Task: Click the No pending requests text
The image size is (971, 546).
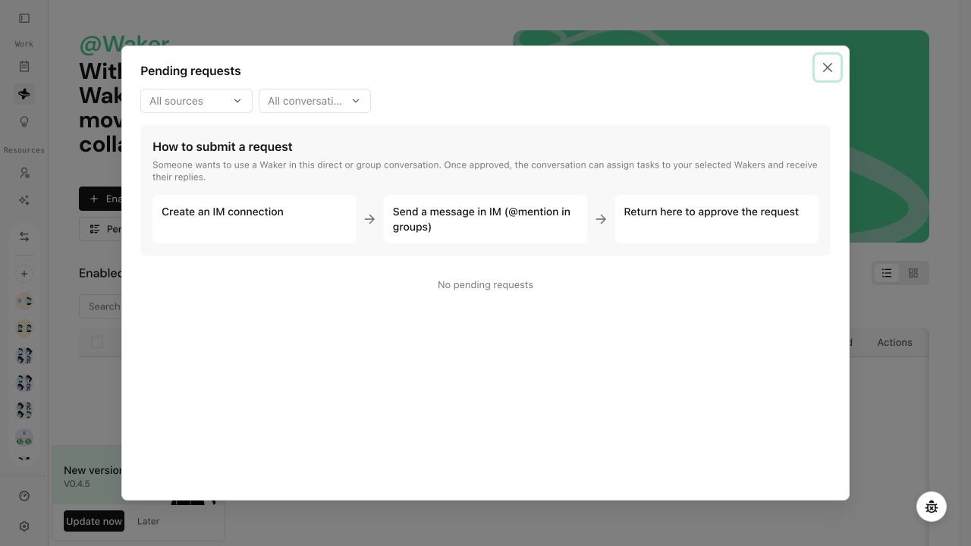Action: pos(485,284)
